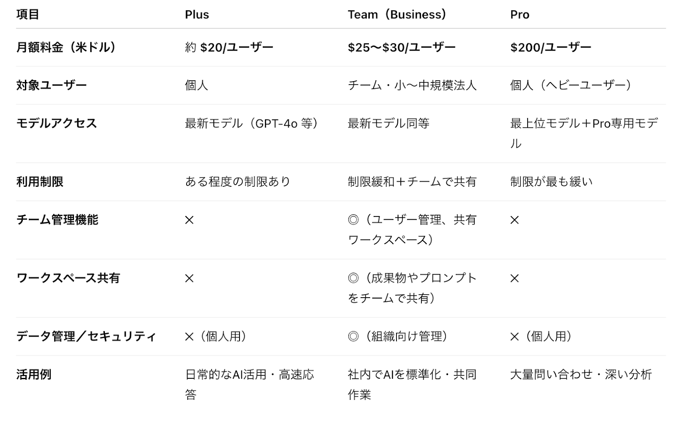The image size is (688, 432).
Task: Click the ◎（組織向け管理） cell
Action: (x=398, y=336)
